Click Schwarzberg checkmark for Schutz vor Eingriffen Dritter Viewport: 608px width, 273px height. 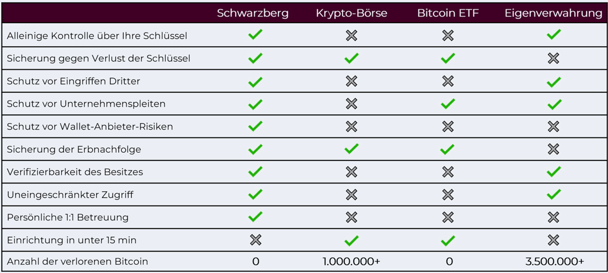pyautogui.click(x=255, y=81)
